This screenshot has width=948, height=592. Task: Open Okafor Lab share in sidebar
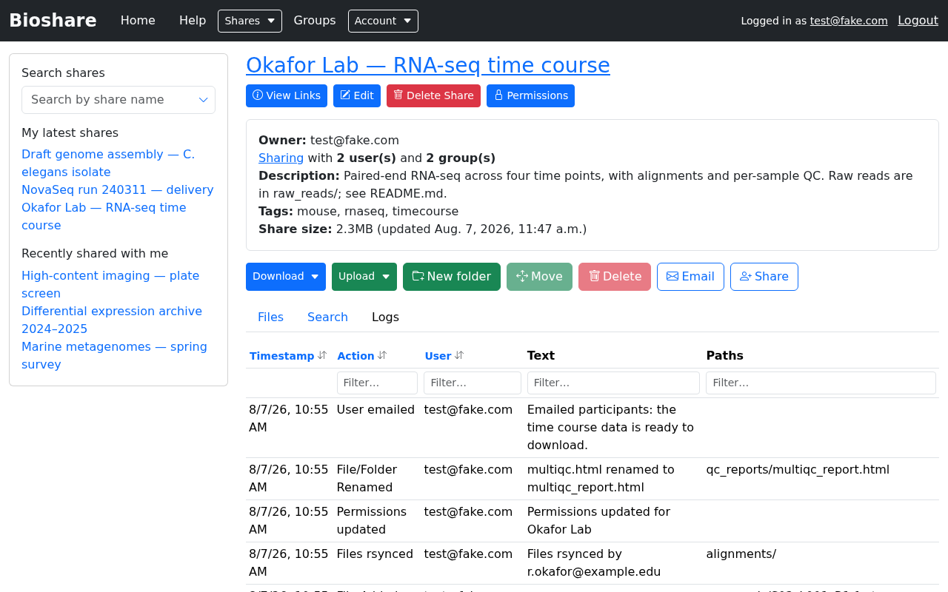(104, 216)
